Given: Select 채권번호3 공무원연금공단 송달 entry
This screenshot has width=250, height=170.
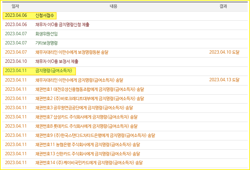Looking at the screenshot, I should [x=84, y=108].
